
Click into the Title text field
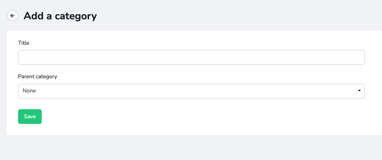tap(191, 57)
